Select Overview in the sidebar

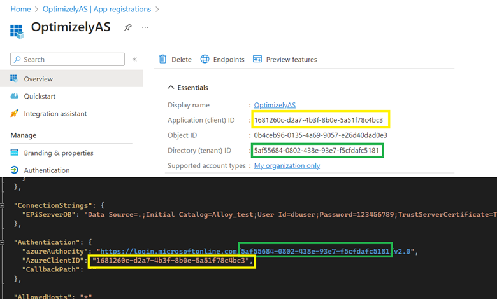click(x=71, y=79)
